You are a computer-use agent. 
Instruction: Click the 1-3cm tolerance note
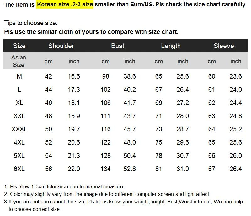(x=64, y=187)
